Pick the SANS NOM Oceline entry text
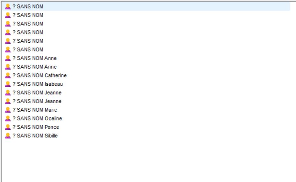Screen dimensions: 296x182 (37, 119)
